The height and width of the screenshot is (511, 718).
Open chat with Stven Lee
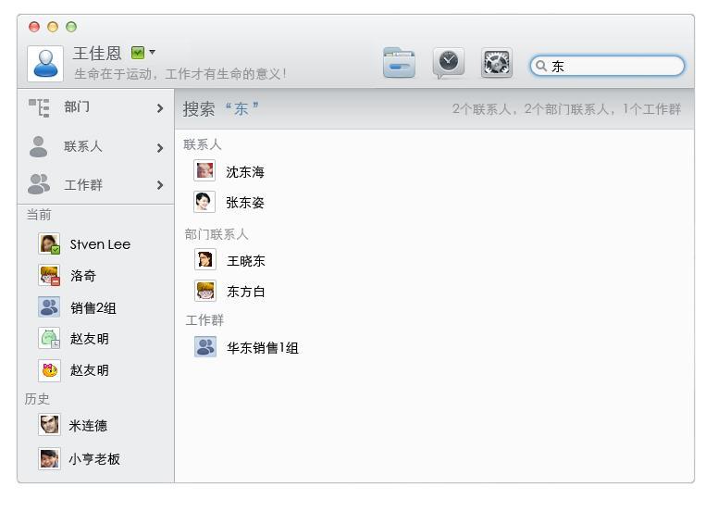coord(99,244)
